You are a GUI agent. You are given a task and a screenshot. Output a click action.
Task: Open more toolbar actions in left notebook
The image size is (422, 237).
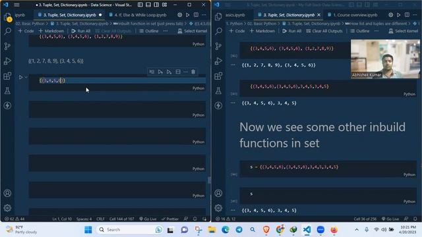(166, 31)
